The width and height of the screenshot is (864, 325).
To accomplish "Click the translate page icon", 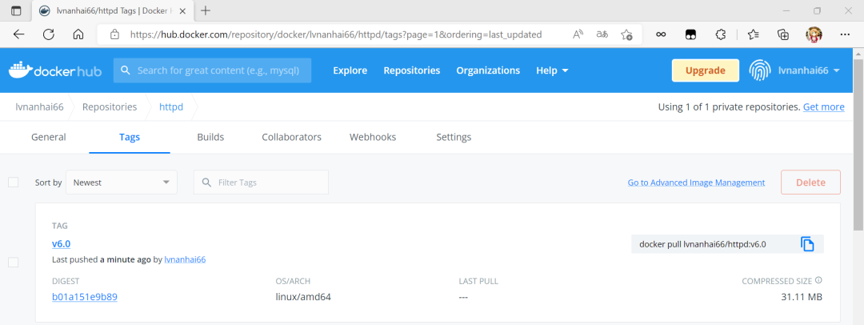I will tap(602, 34).
